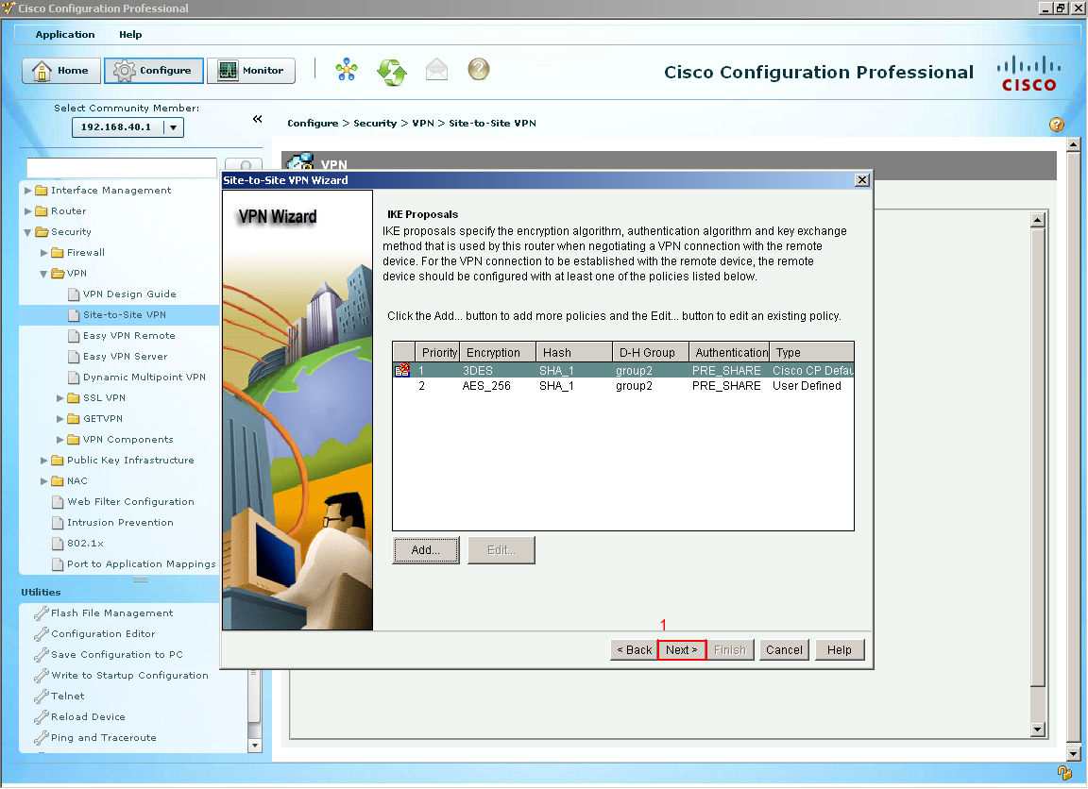Screen dimensions: 1088x789
Task: Click the Configure gear button
Action: 153,71
